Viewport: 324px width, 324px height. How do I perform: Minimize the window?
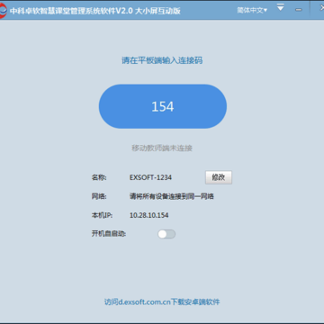coord(299,10)
